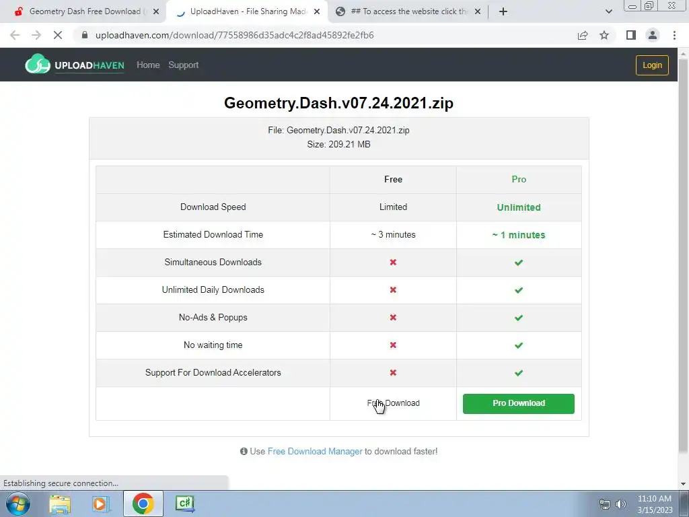689x517 pixels.
Task: Bookmark this page with star icon
Action: (604, 35)
